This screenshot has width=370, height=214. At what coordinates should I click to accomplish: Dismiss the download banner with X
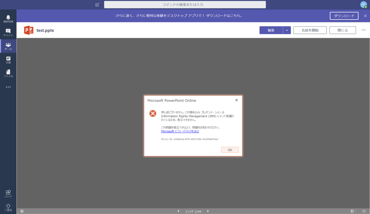pyautogui.click(x=365, y=16)
